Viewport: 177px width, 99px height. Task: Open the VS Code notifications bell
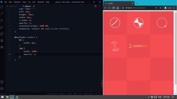100,94
